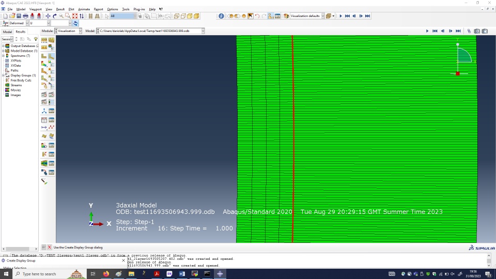Open the Result menu
The height and width of the screenshot is (279, 496).
(x=60, y=9)
